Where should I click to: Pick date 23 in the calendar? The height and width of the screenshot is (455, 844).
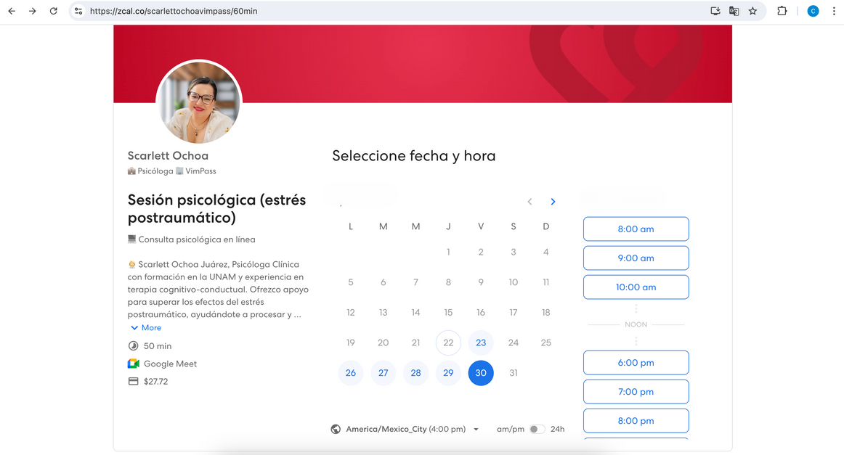pos(481,343)
